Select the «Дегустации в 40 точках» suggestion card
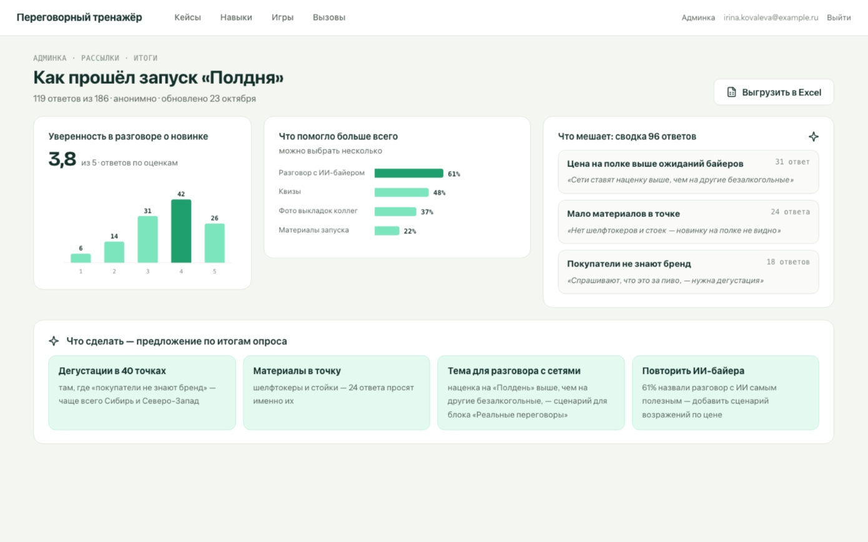 click(142, 393)
